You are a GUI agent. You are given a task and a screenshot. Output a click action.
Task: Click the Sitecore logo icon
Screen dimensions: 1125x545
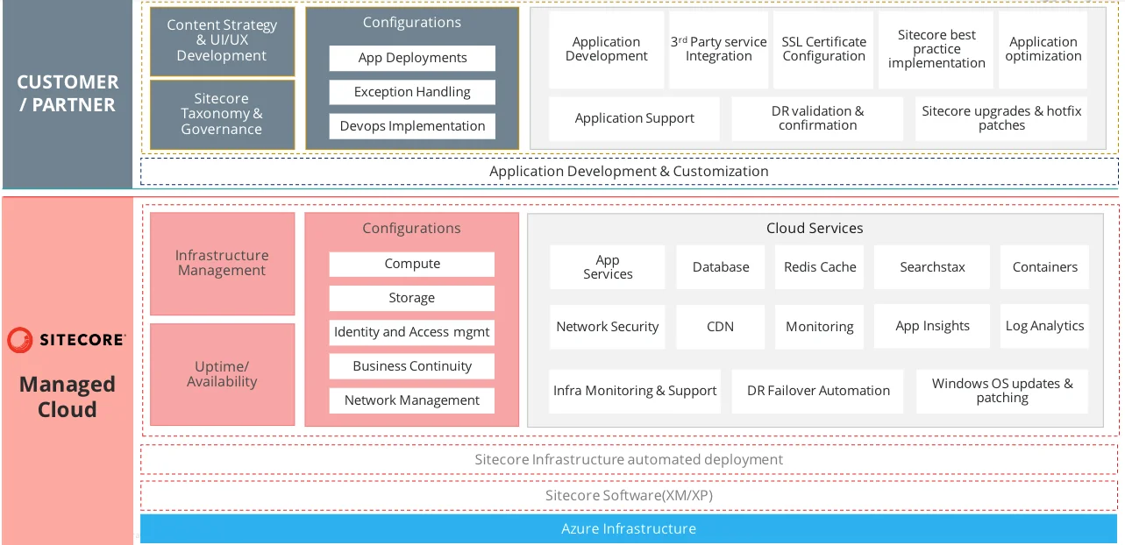(20, 340)
